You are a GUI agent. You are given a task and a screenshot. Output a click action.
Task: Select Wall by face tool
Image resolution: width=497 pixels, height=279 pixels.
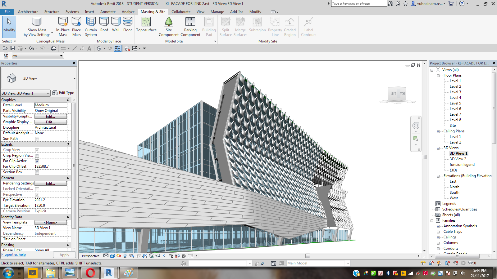(x=116, y=24)
